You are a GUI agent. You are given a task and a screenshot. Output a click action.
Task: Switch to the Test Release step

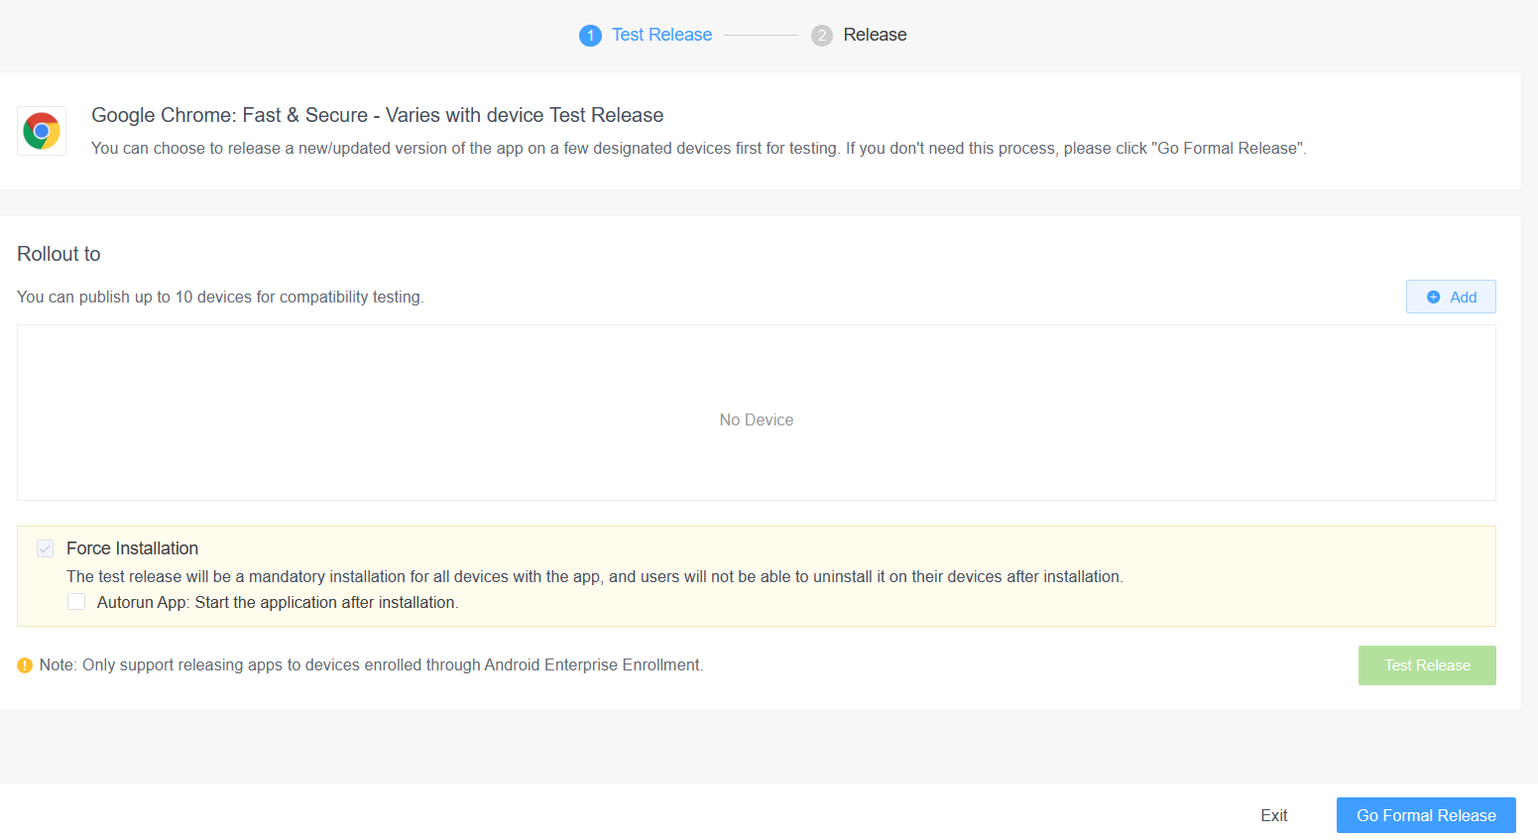click(661, 35)
